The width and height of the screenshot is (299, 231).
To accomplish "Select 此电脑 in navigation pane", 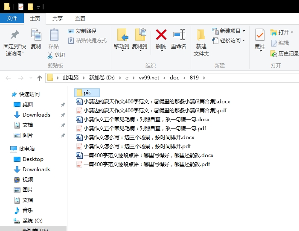I will [x=23, y=149].
